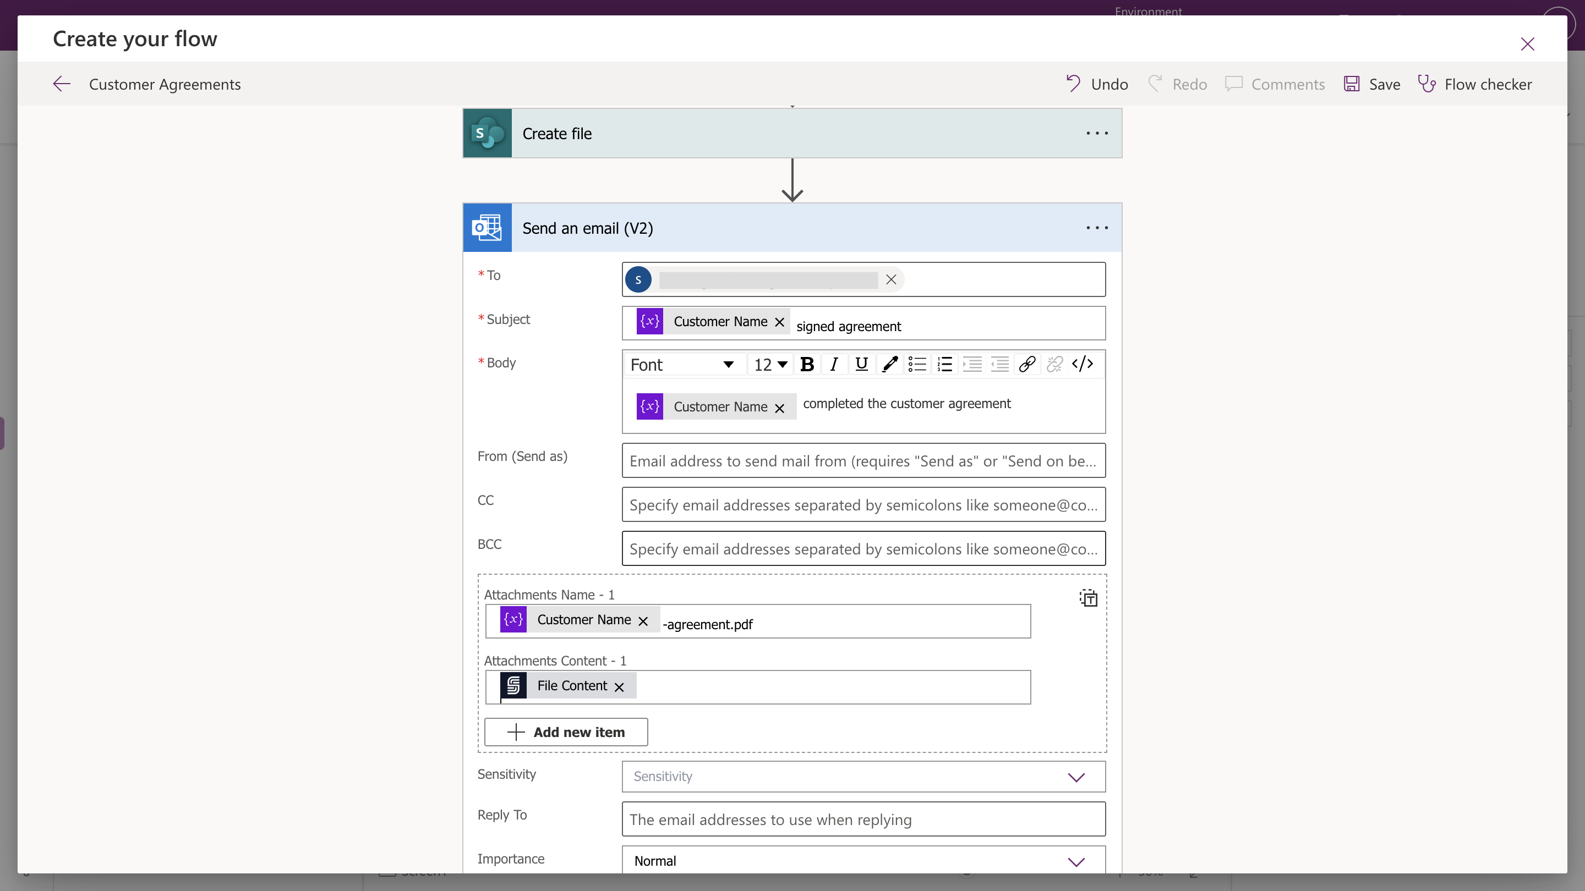Expand the Sensitivity dropdown
Viewport: 1585px width, 891px height.
point(862,777)
